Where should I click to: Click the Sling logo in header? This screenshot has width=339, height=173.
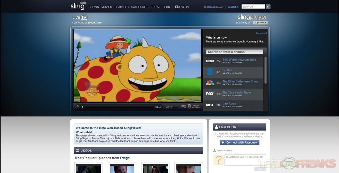click(77, 6)
